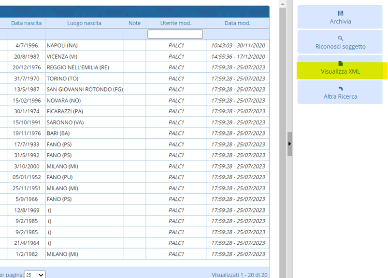This screenshot has width=388, height=278.
Task: Click the Altra Ricerca back arrow icon
Action: click(341, 88)
